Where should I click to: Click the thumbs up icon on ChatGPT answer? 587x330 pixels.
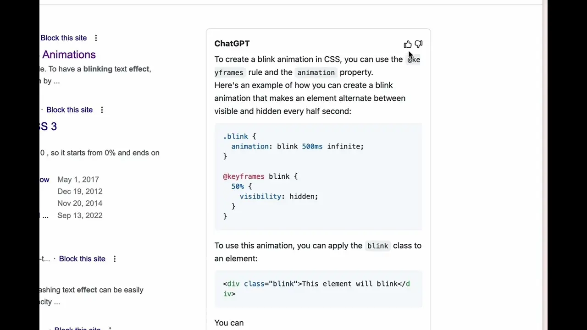(407, 44)
